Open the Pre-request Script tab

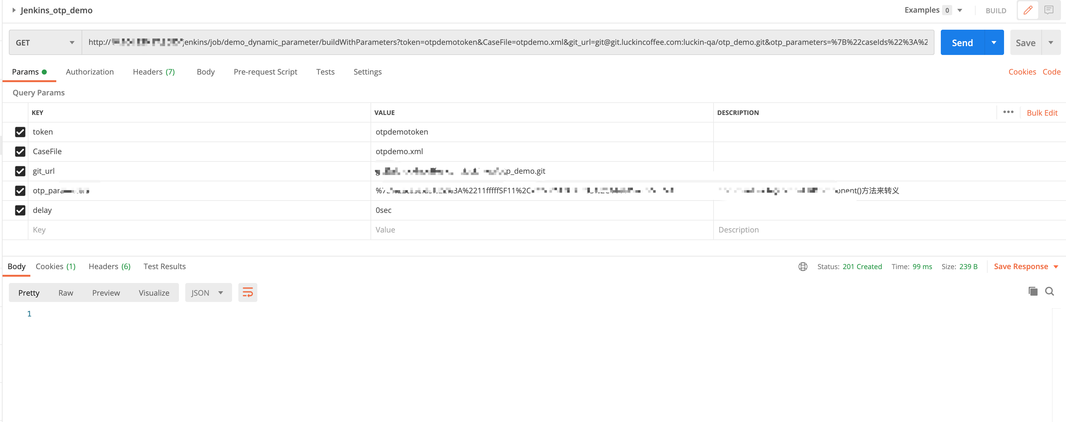click(265, 72)
